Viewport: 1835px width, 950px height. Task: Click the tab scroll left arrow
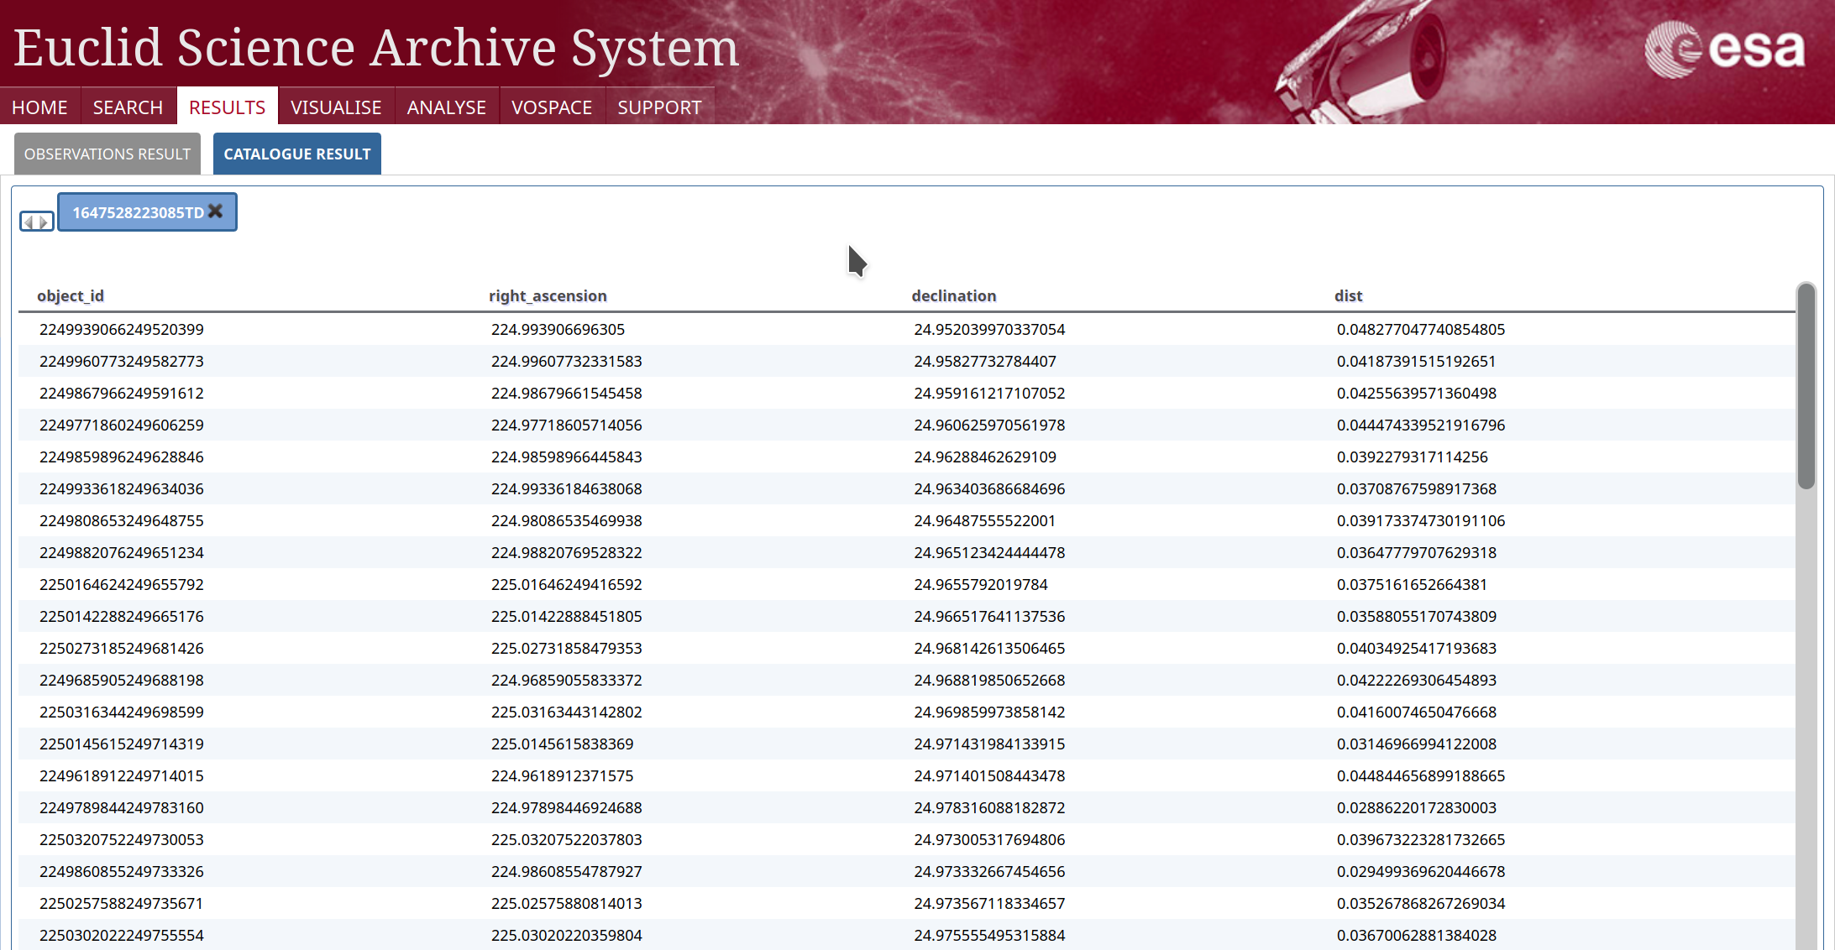tap(29, 222)
